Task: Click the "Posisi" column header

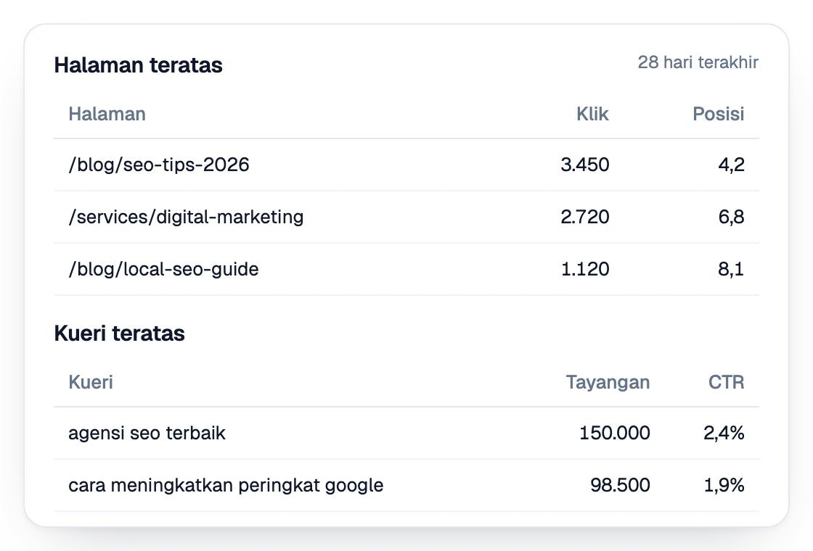Action: [718, 114]
